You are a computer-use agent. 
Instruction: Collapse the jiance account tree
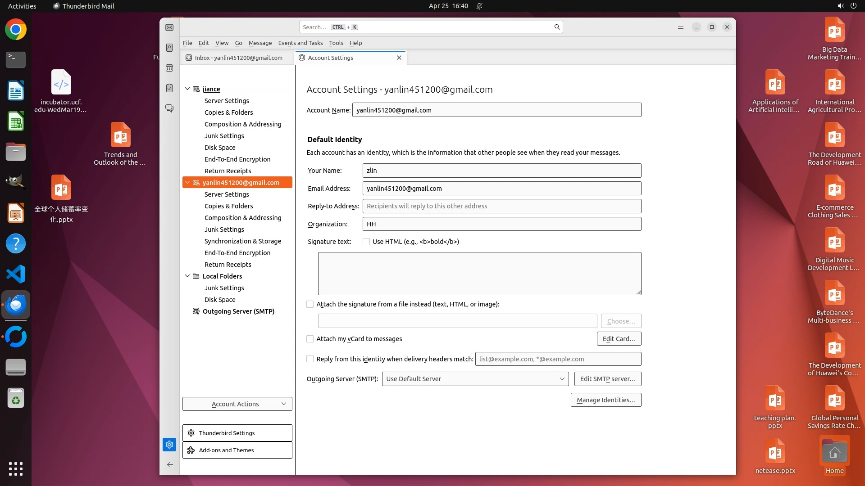pos(187,89)
